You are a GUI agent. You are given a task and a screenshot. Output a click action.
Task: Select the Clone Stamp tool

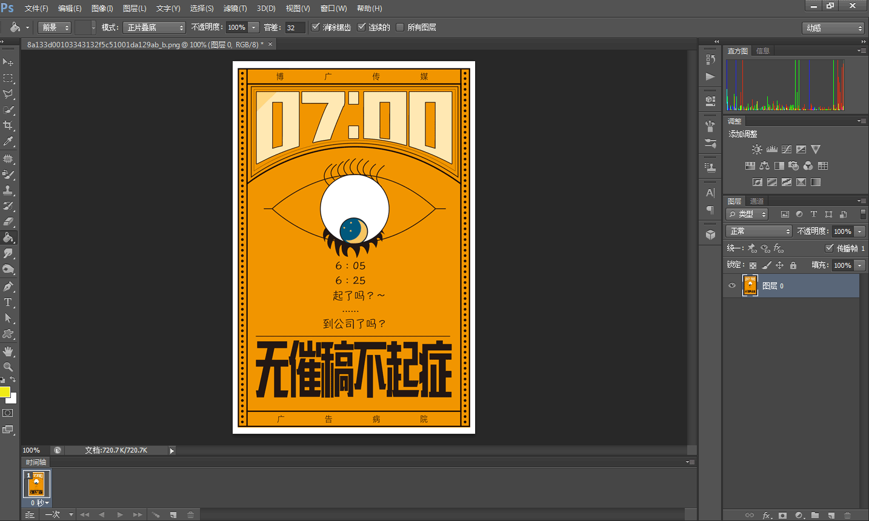click(8, 190)
